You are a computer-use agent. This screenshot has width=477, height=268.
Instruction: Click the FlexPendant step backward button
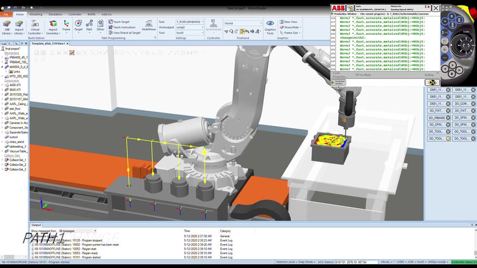tap(446, 69)
